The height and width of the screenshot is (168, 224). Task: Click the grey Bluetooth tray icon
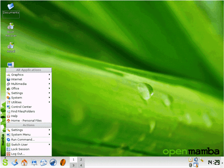190,165
